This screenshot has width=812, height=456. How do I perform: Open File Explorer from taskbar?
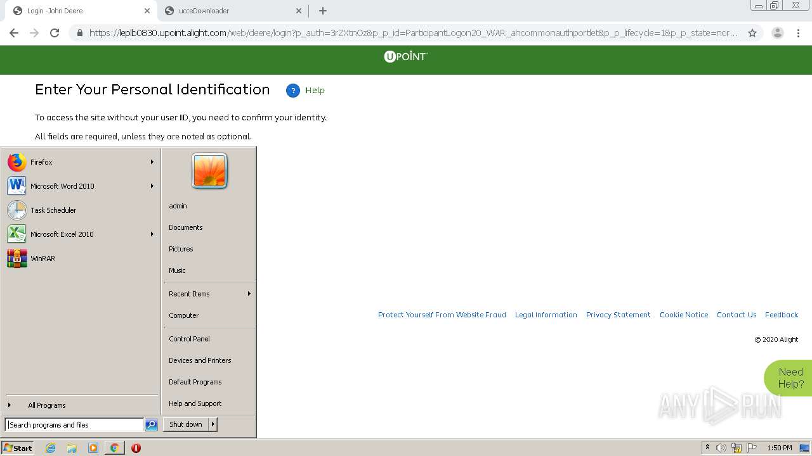[72, 448]
